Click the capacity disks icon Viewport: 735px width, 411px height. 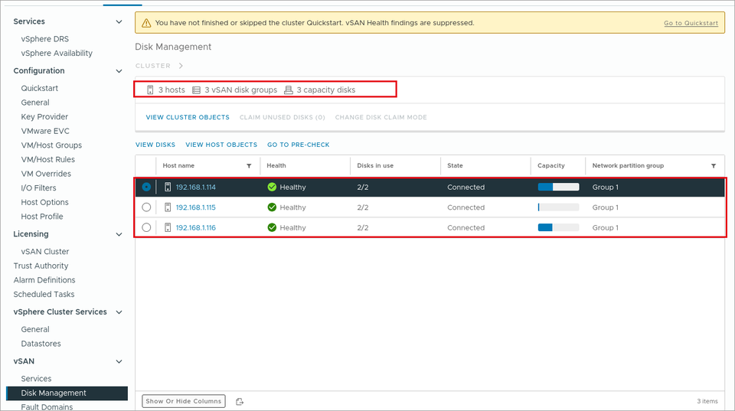point(289,90)
